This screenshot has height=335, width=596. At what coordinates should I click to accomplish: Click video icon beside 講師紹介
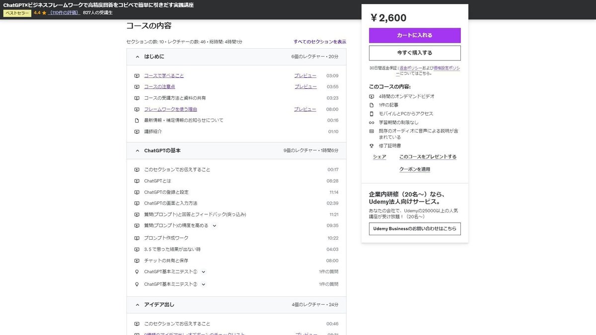[x=137, y=132]
